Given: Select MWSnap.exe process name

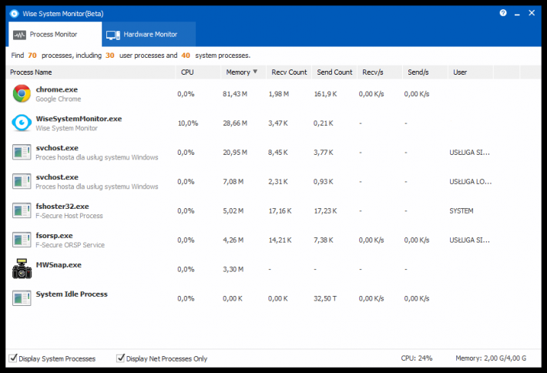Looking at the screenshot, I should [59, 265].
